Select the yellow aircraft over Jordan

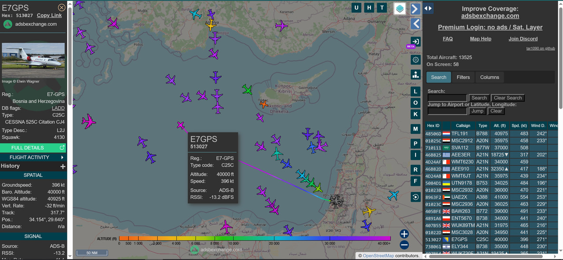pos(369,212)
